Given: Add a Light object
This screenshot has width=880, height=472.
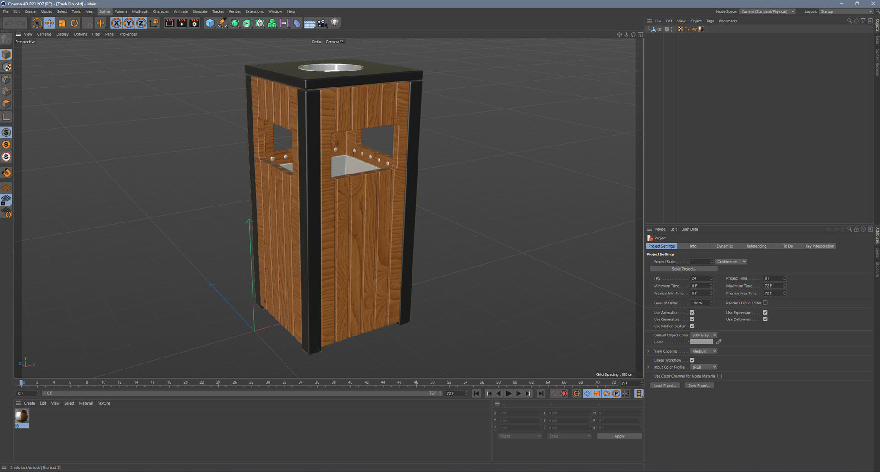Looking at the screenshot, I should (x=335, y=23).
